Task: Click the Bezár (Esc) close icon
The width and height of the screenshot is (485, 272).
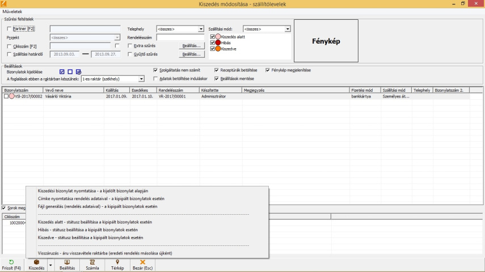Action: pos(142,262)
